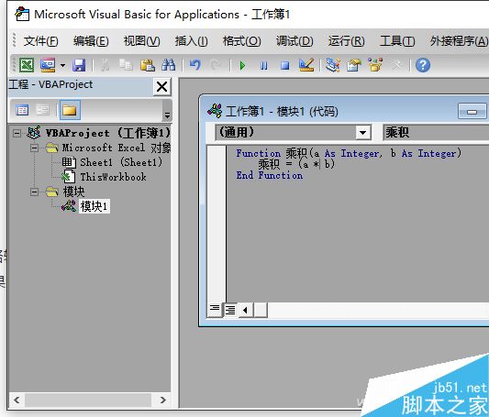Image resolution: width=489 pixels, height=417 pixels.
Task: Click project panel scroll left arrow
Action: (17, 401)
